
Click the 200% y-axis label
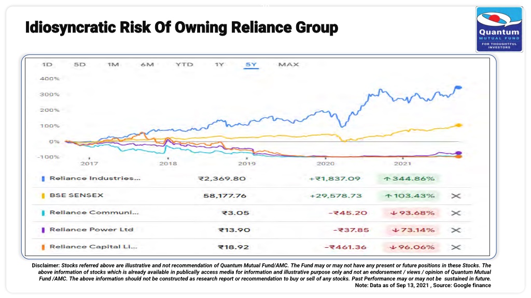[x=49, y=110]
